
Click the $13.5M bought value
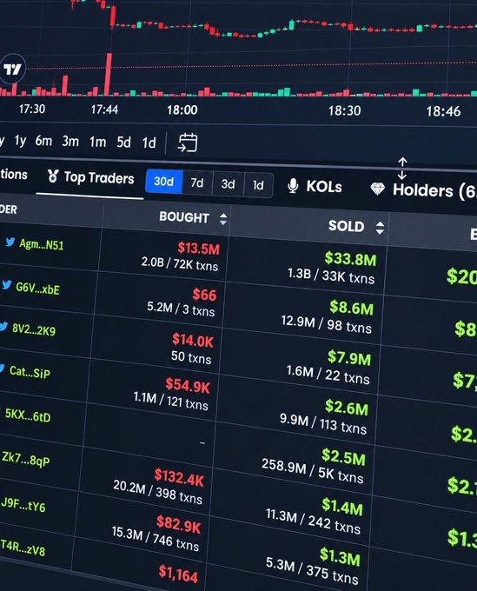pos(199,249)
